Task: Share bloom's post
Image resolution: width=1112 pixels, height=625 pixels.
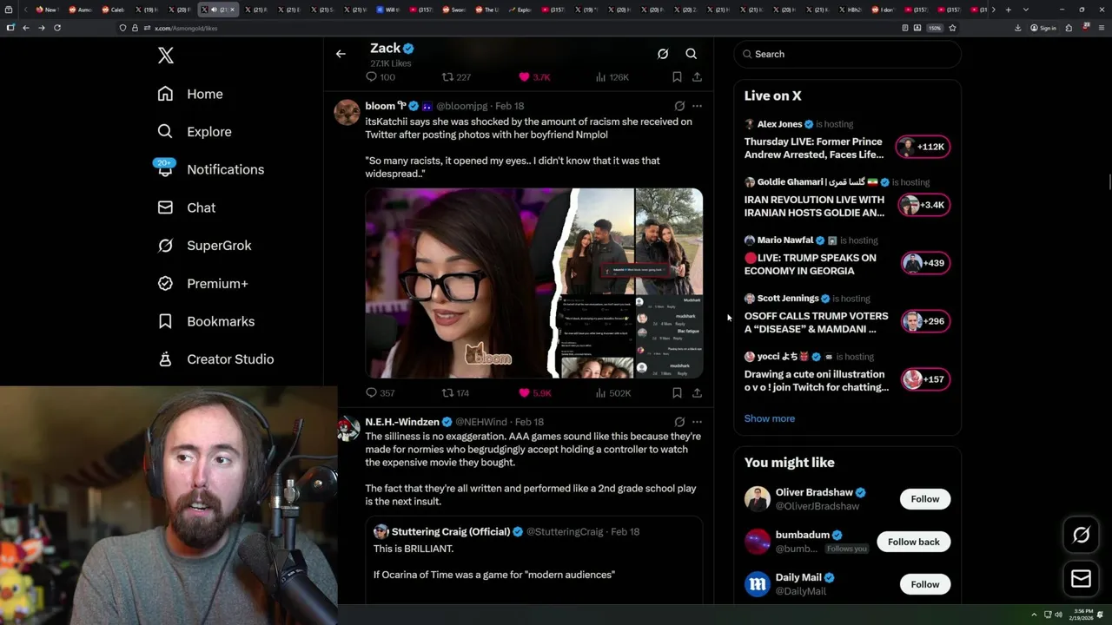Action: point(697,393)
